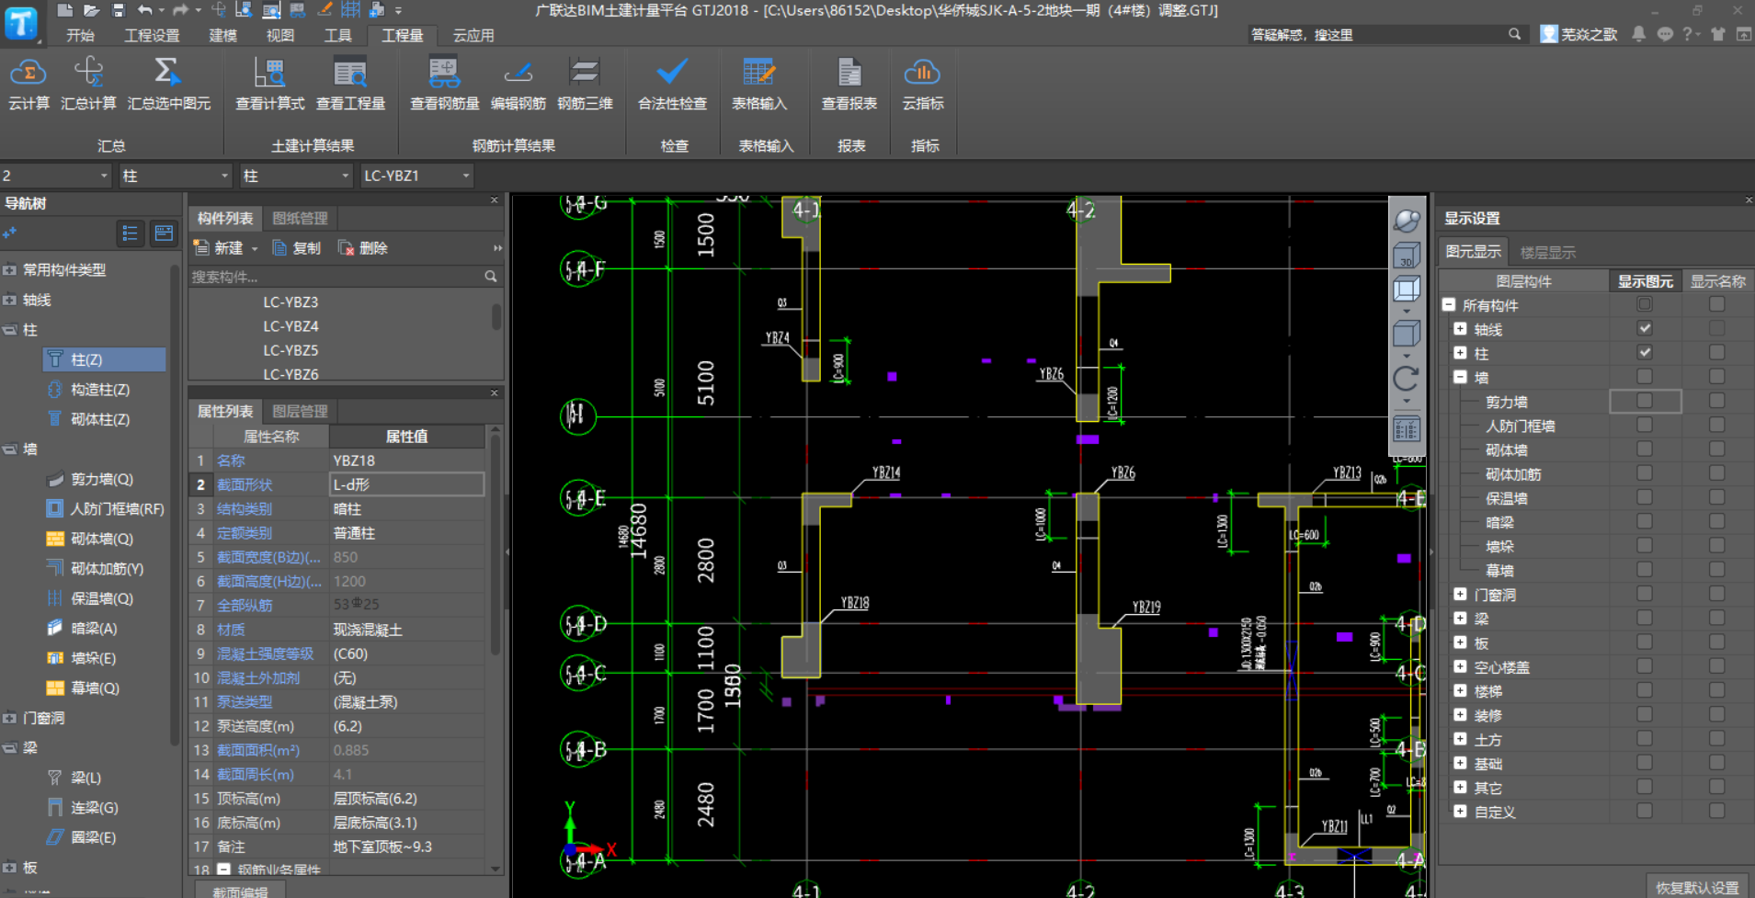1755x898 pixels.
Task: Check 剪力墙 显示图元 checkbox
Action: [x=1645, y=401]
